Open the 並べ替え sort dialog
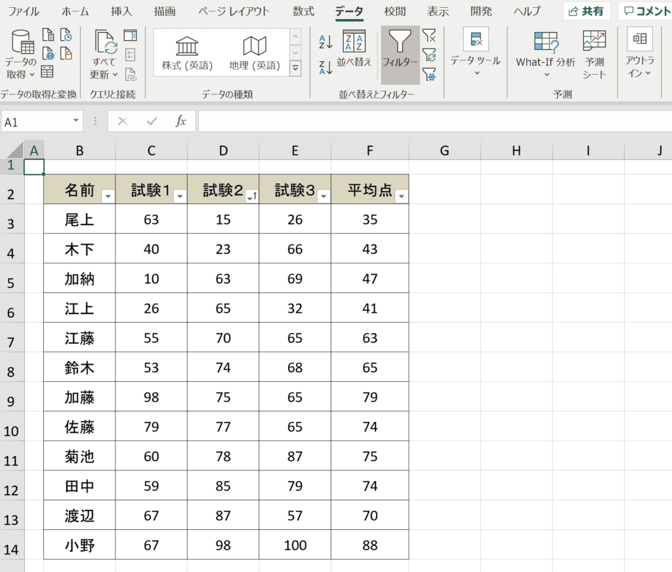This screenshot has width=672, height=572. click(x=354, y=49)
